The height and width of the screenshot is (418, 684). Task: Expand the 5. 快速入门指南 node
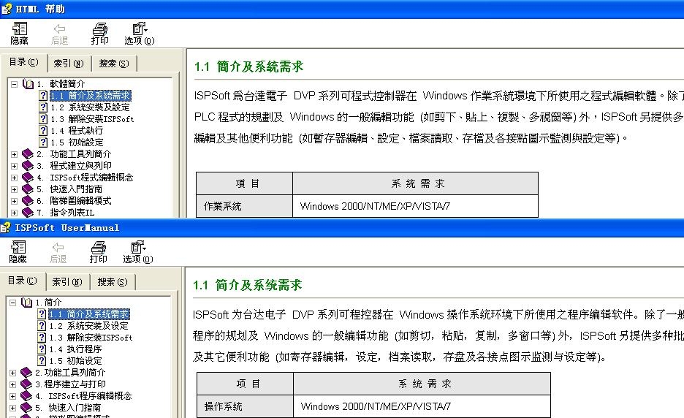[x=13, y=408]
